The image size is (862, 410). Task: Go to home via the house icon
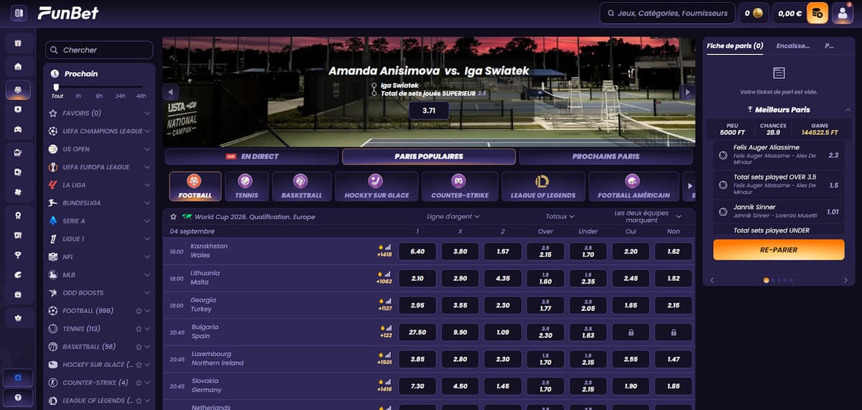coord(18,67)
